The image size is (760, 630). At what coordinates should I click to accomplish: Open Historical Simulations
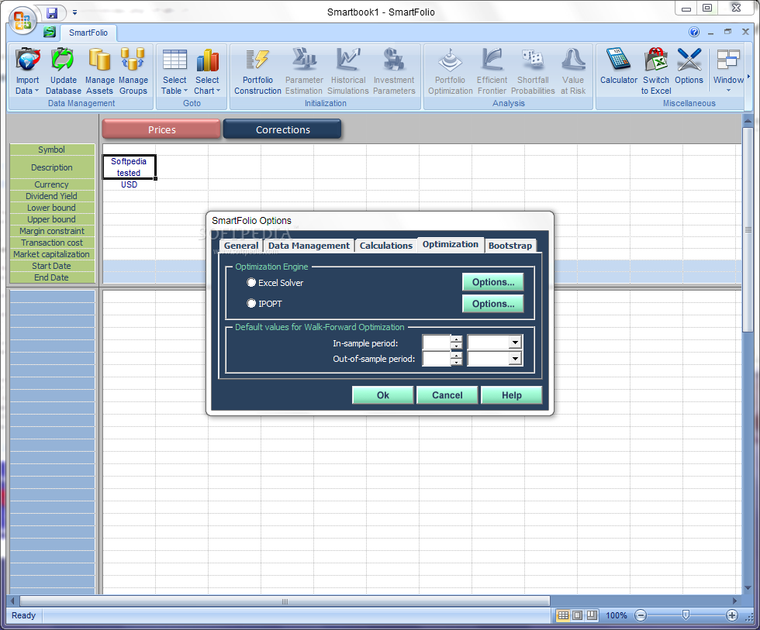[348, 71]
